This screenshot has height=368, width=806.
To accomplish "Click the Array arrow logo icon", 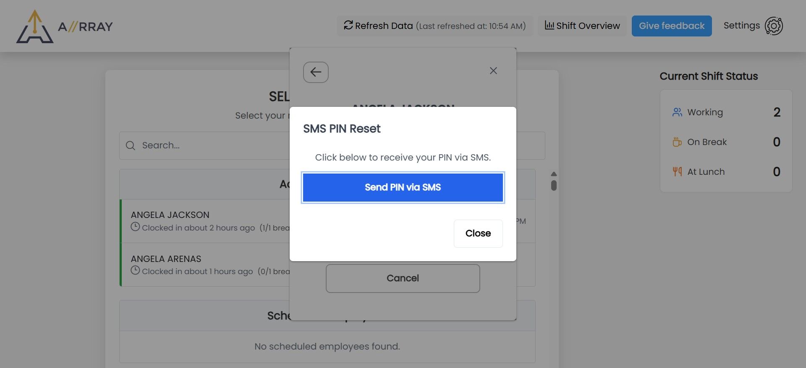I will click(x=35, y=26).
